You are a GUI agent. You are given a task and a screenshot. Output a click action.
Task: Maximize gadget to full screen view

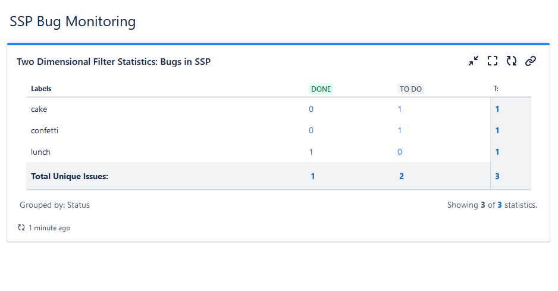tap(493, 61)
